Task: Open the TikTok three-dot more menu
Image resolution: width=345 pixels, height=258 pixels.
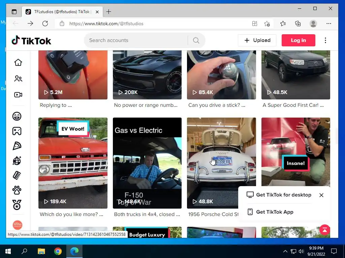Action: coord(325,40)
